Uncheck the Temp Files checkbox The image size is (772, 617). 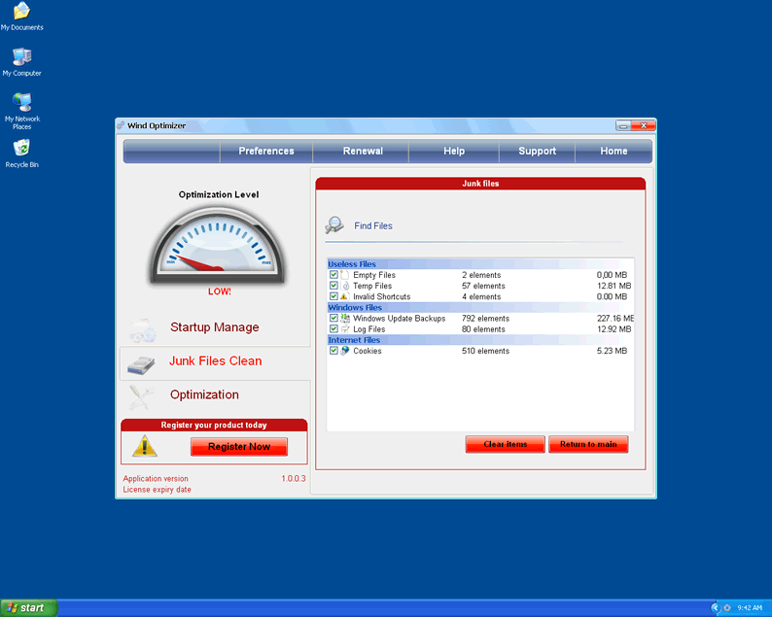[x=333, y=286]
